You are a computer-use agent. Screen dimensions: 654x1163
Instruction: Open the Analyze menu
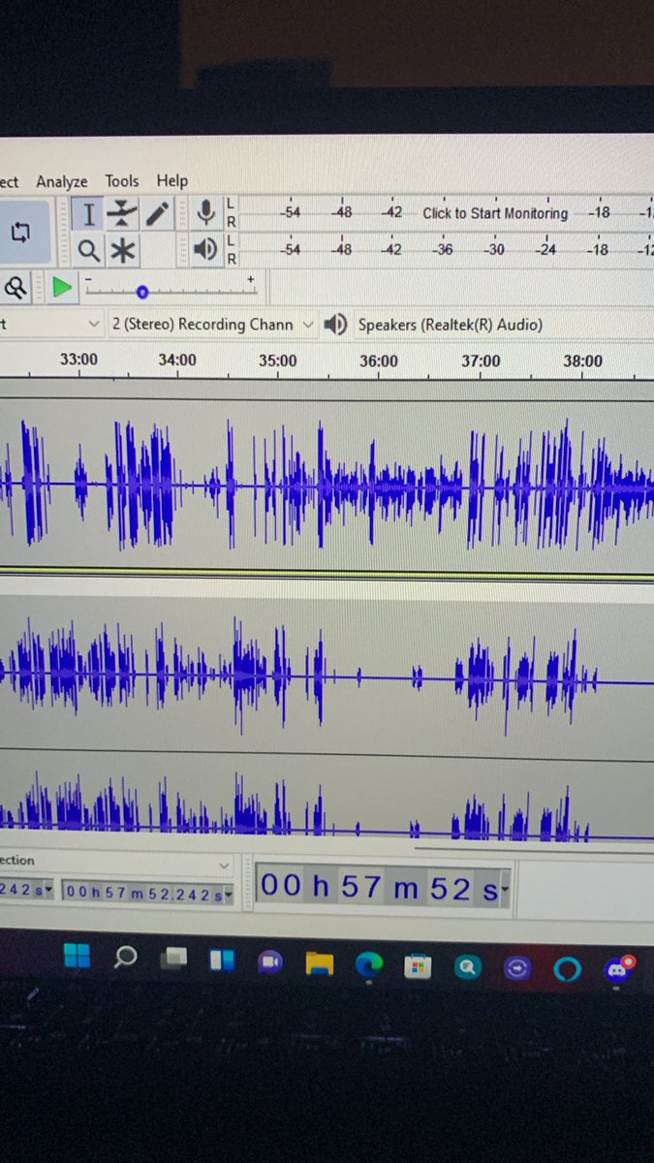point(62,181)
